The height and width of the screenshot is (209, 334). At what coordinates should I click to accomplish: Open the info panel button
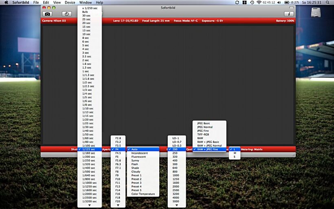point(288,14)
